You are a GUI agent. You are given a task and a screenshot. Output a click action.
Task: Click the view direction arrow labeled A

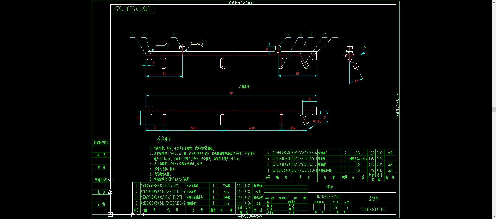coord(364,53)
